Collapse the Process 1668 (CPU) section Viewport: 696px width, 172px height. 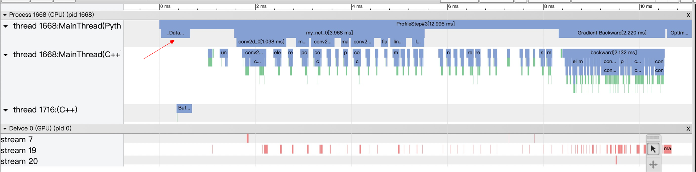coord(5,15)
